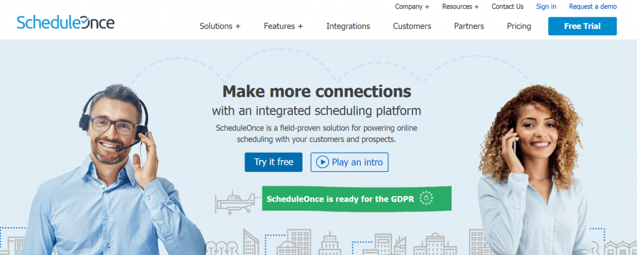Click the ScheduleOnce logo
The height and width of the screenshot is (255, 637).
click(x=65, y=22)
